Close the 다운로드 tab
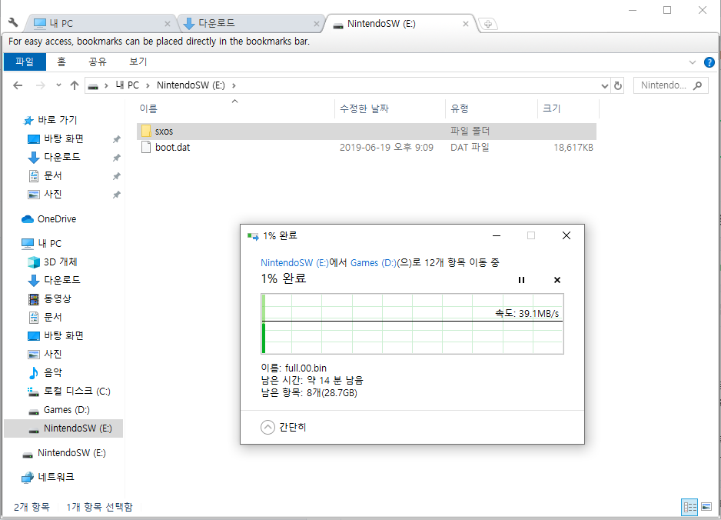Screen dimensions: 721x520 tap(317, 24)
